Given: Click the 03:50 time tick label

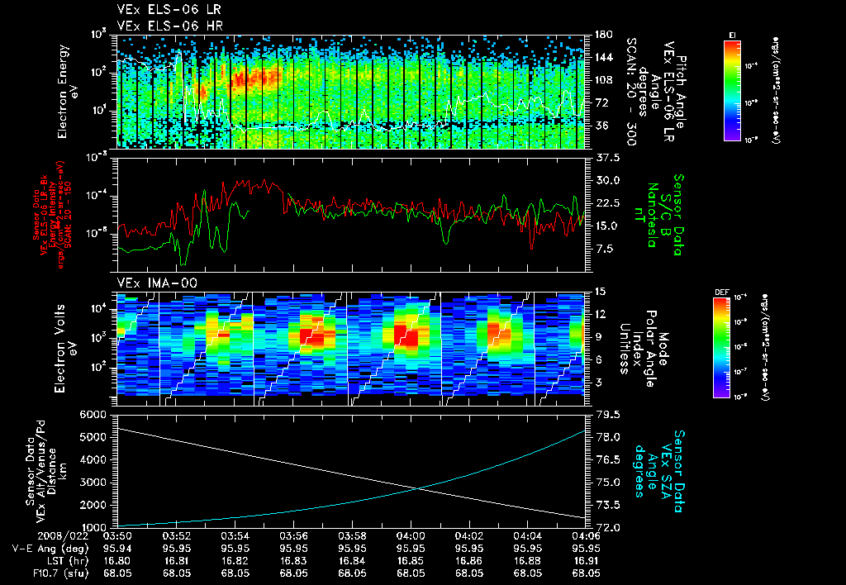Looking at the screenshot, I should pos(117,536).
